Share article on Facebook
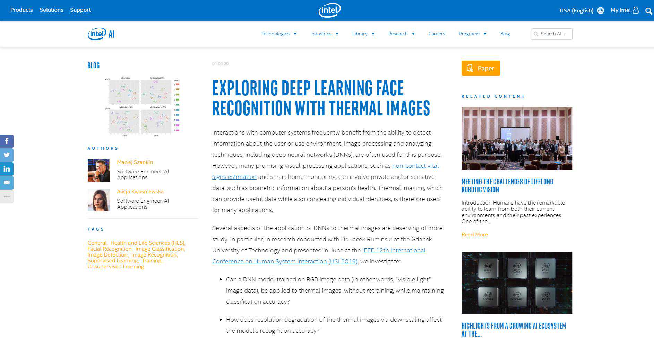654x338 pixels. [7, 141]
